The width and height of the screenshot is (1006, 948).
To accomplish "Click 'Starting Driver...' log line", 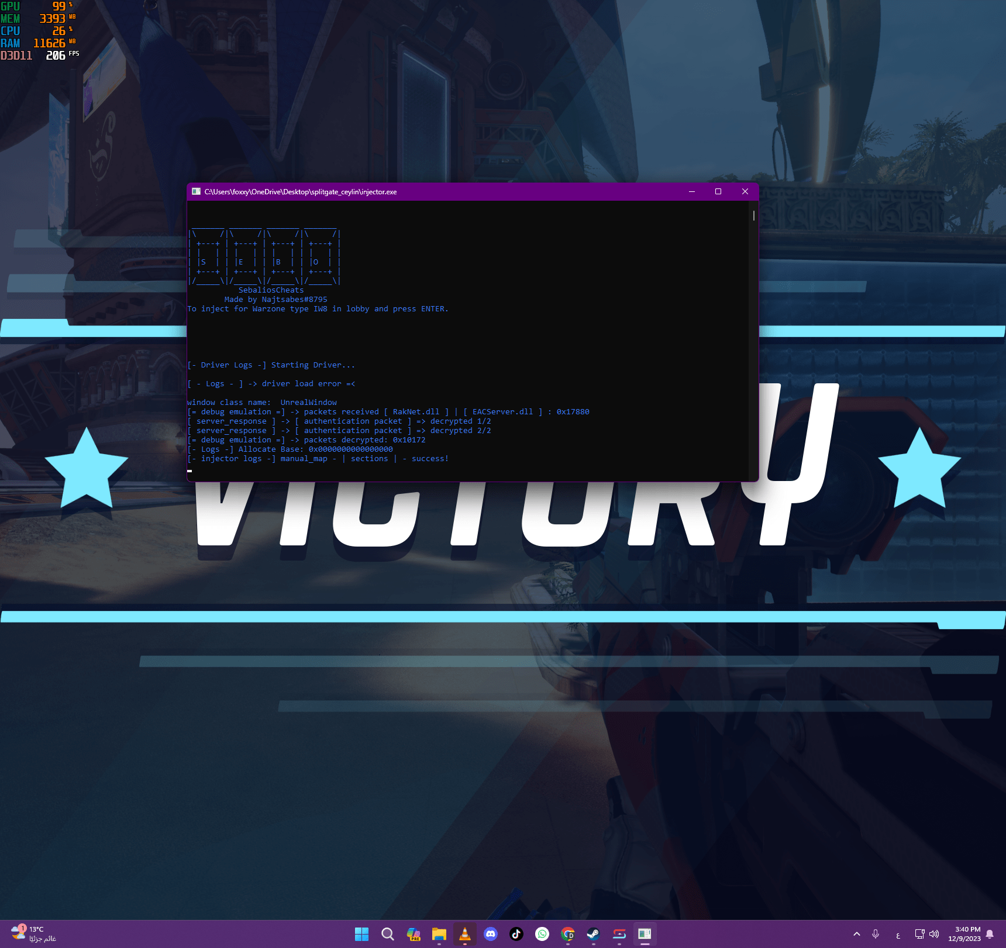I will point(271,365).
